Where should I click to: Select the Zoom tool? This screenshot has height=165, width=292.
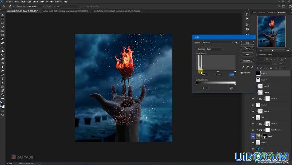(2, 95)
